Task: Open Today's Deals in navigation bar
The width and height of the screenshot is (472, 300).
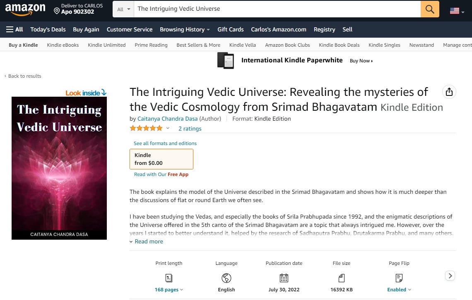Action: click(x=48, y=29)
